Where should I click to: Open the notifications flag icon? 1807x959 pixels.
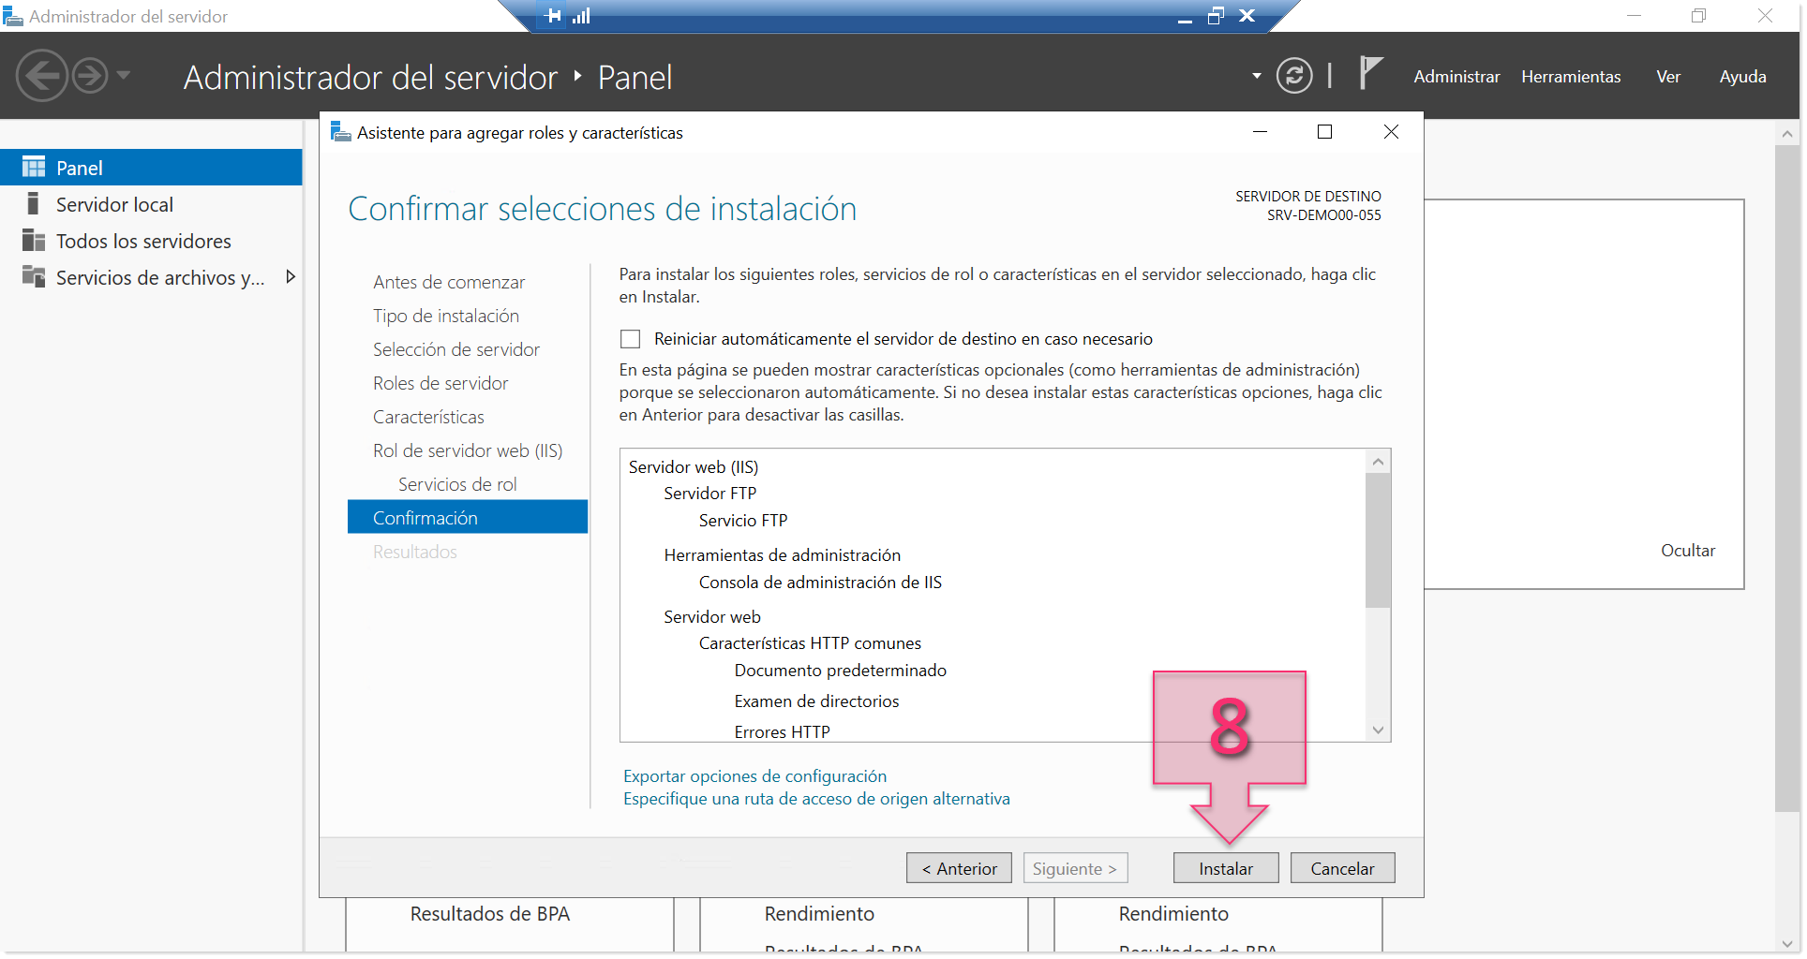(1369, 72)
